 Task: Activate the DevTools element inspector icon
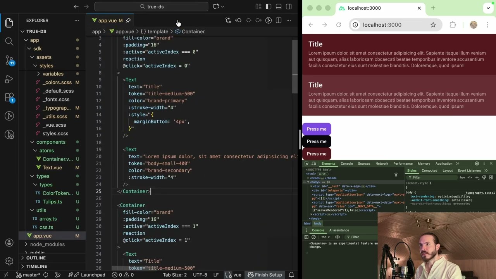click(307, 164)
